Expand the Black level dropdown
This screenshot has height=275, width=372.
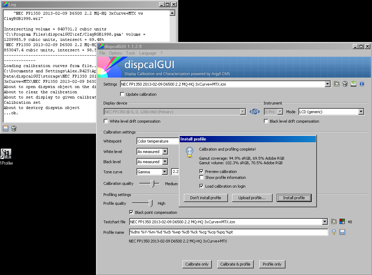[165, 162]
